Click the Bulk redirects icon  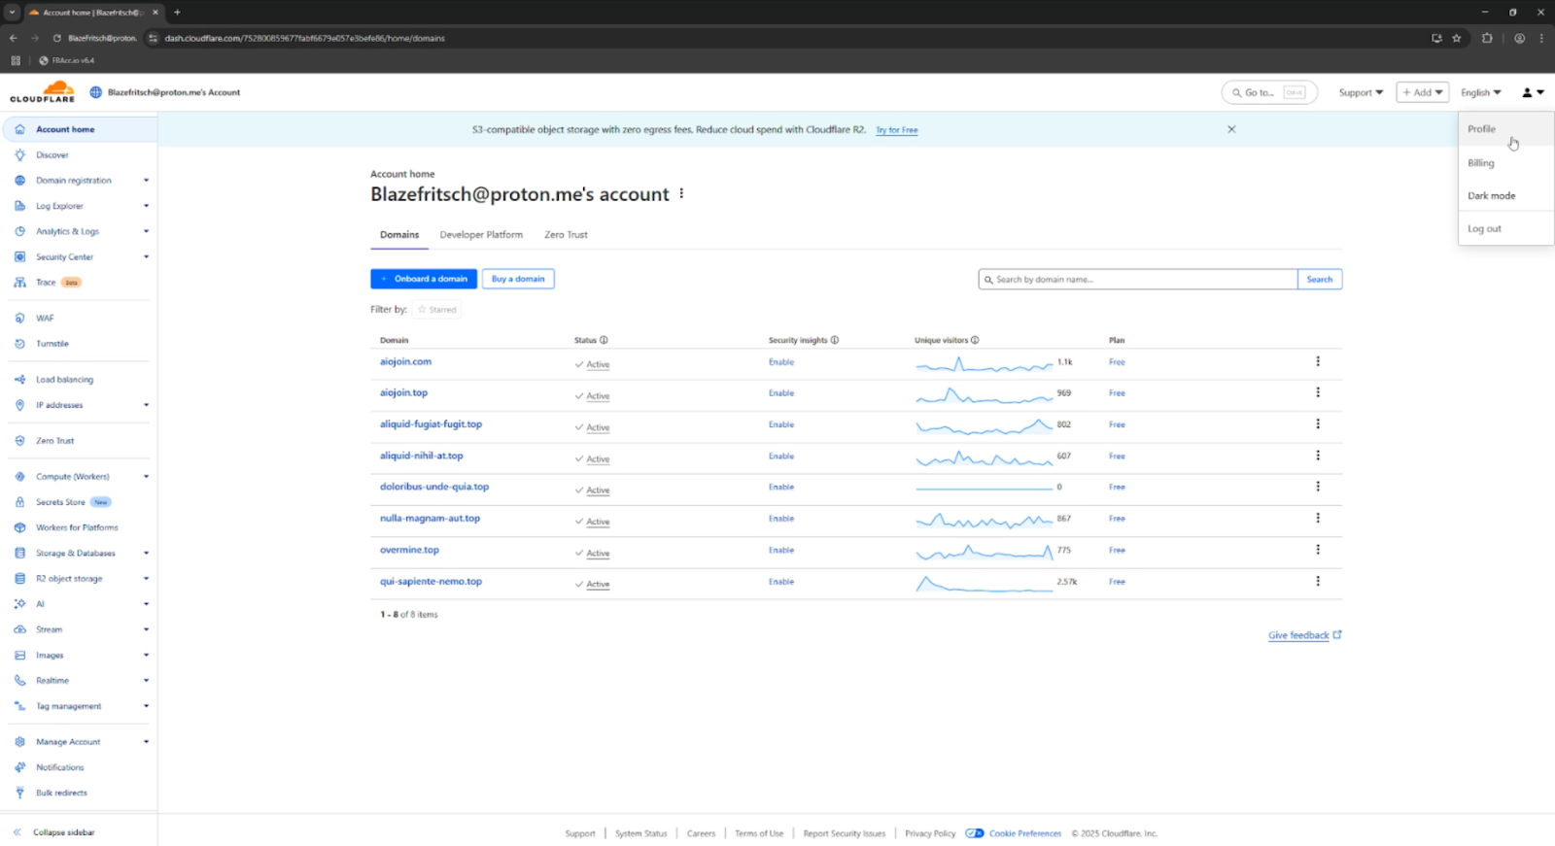coord(19,793)
